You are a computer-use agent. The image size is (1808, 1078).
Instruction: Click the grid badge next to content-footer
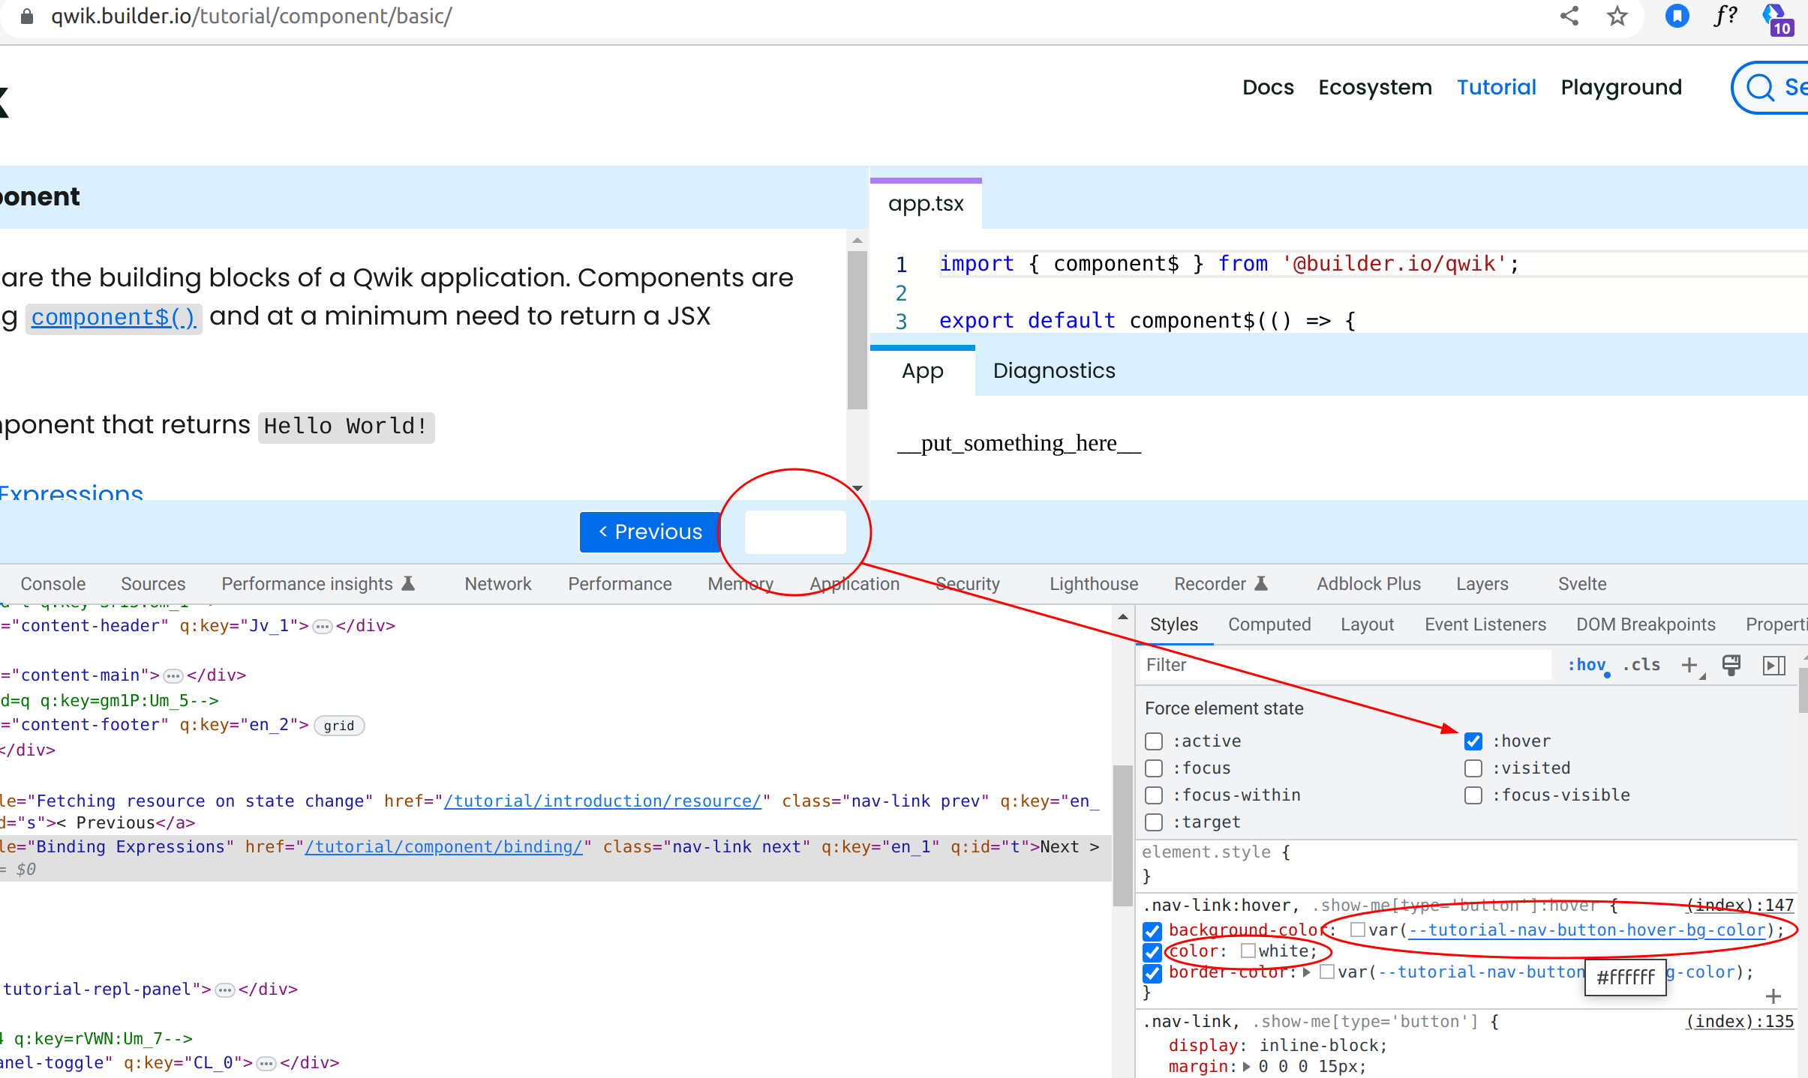click(x=339, y=725)
